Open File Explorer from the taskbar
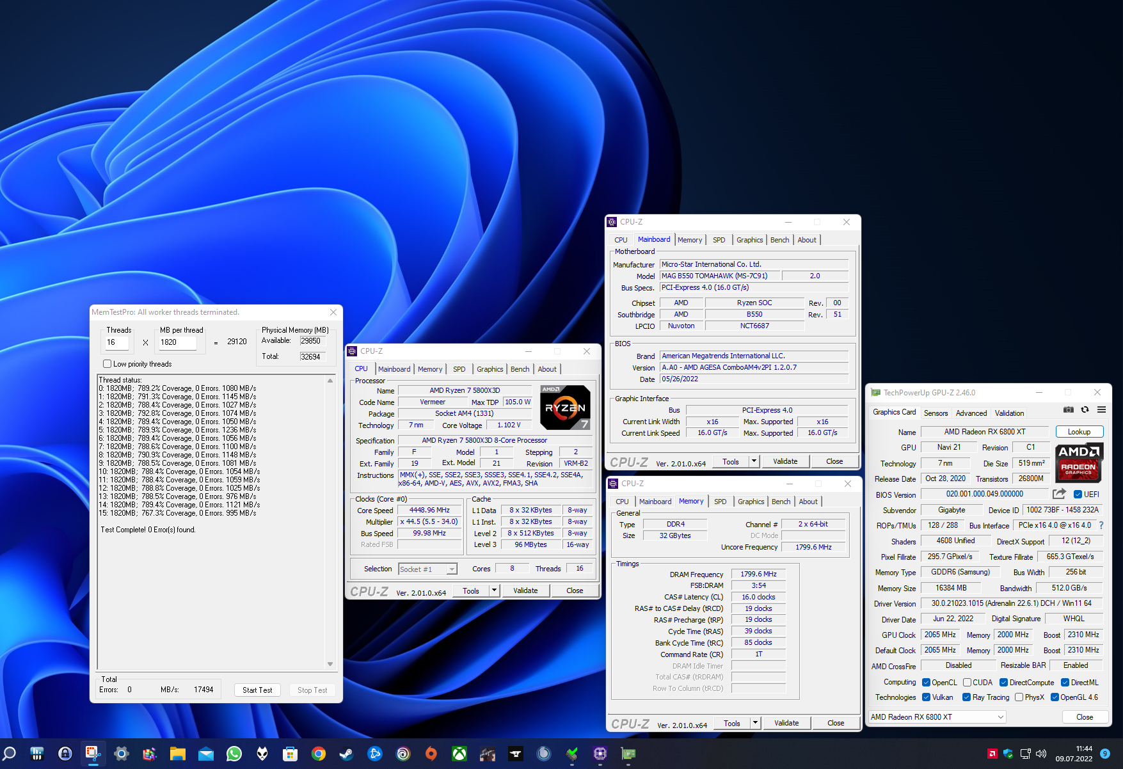The height and width of the screenshot is (769, 1123). coord(177,754)
